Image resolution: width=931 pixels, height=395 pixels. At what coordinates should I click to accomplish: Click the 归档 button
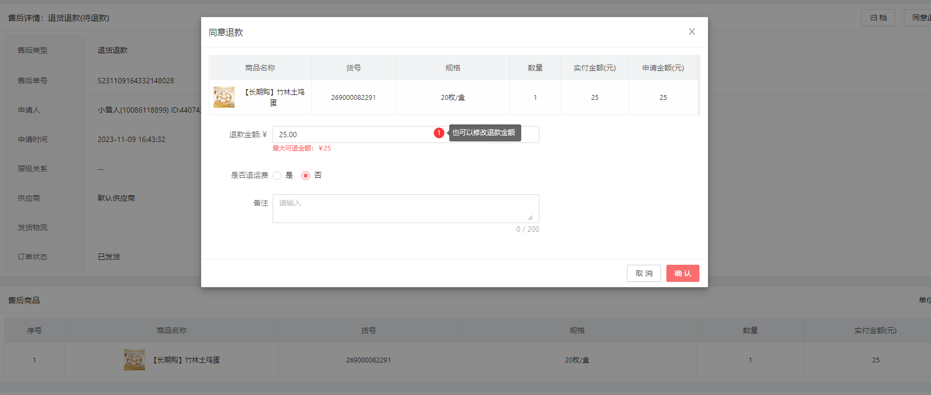[x=878, y=18]
